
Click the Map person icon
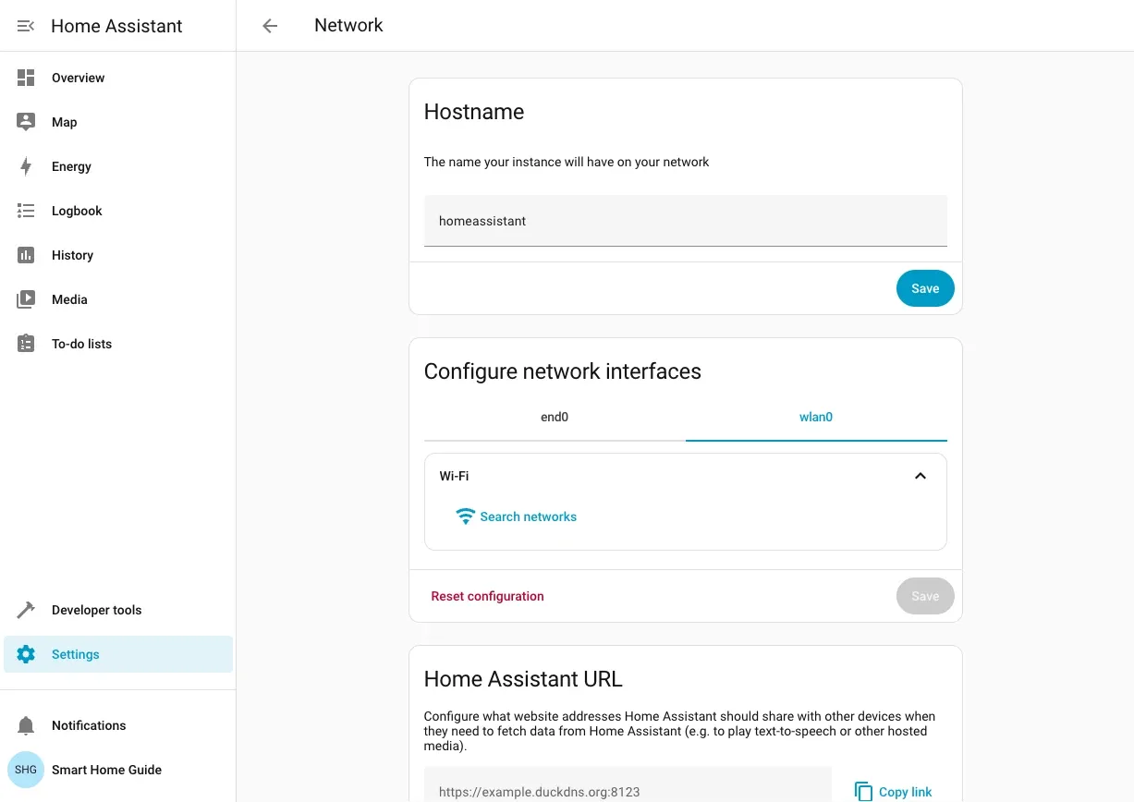click(26, 122)
